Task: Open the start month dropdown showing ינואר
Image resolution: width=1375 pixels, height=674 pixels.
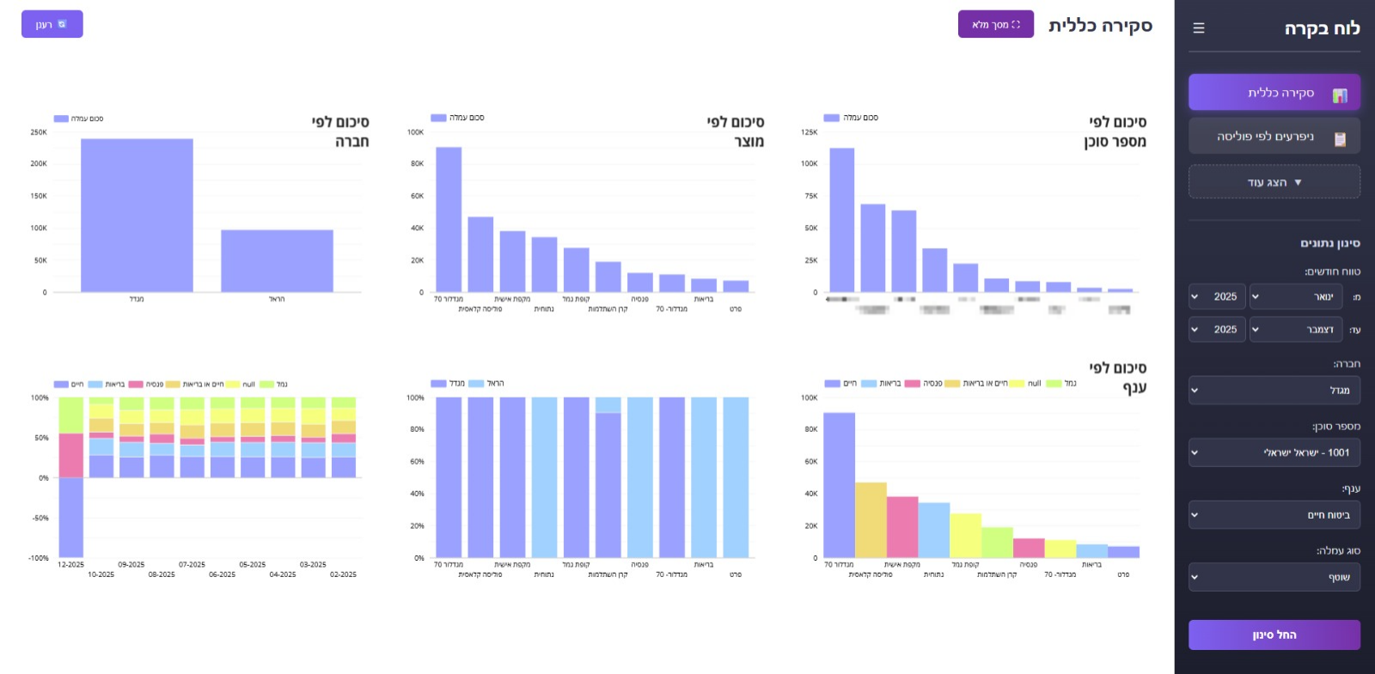Action: coord(1295,297)
